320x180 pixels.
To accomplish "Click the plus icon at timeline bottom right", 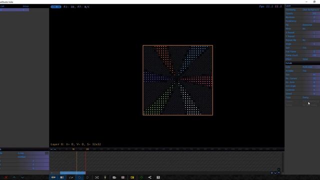I will click(x=272, y=173).
